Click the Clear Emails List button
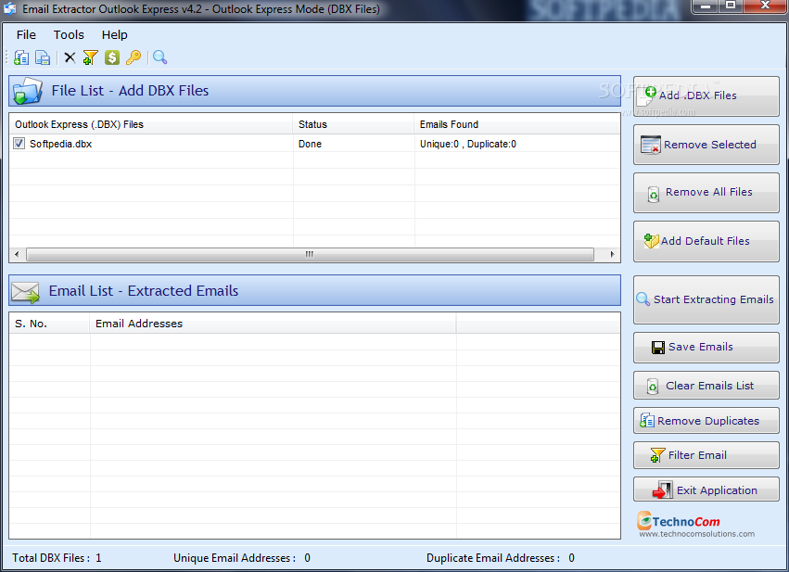Viewport: 789px width, 572px height. [706, 386]
